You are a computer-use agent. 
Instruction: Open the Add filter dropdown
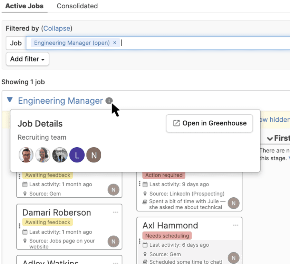[27, 59]
